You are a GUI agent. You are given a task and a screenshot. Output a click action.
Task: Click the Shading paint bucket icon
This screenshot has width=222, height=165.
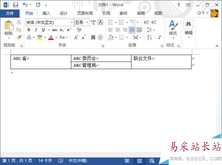pos(111,37)
